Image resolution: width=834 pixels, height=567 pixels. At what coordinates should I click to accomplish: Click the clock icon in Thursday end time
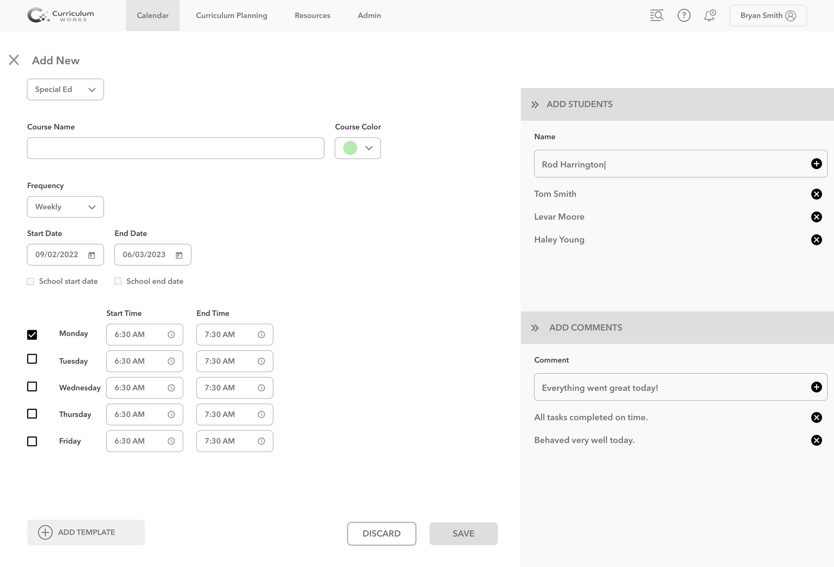pyautogui.click(x=261, y=414)
